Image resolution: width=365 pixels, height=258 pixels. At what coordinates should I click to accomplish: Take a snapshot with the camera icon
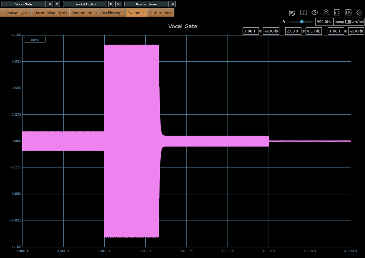326,13
